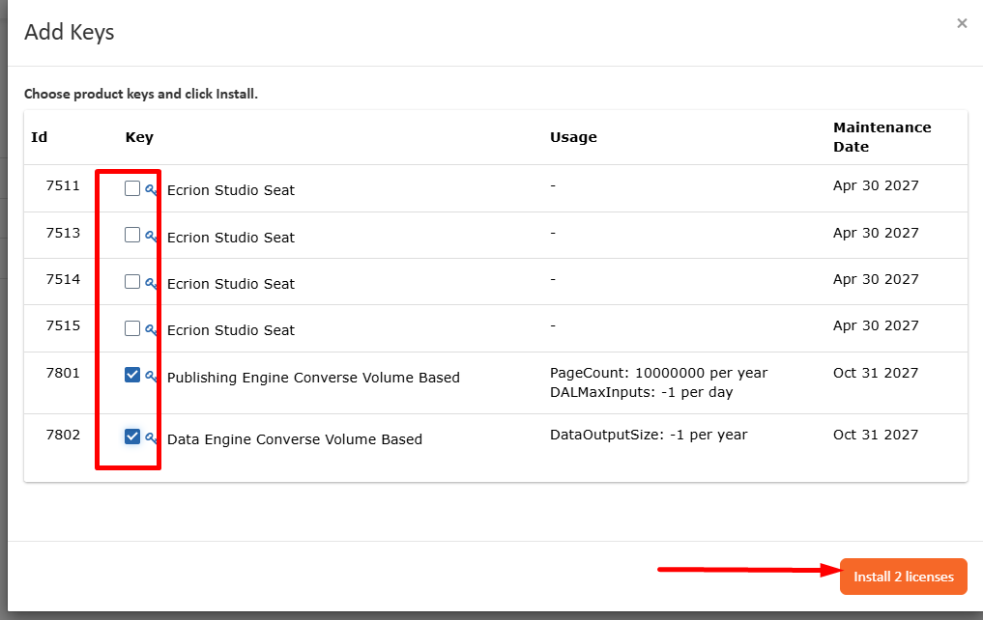Screen dimensions: 983x620
Task: Click the PageCount 10000000 per year usage text
Action: [x=658, y=373]
